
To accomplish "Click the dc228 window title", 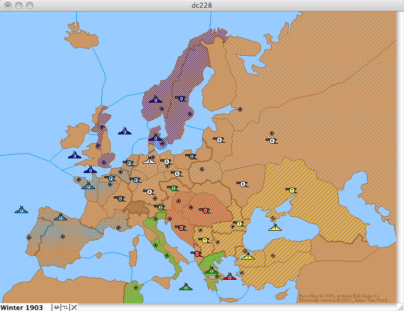I will pyautogui.click(x=202, y=5).
